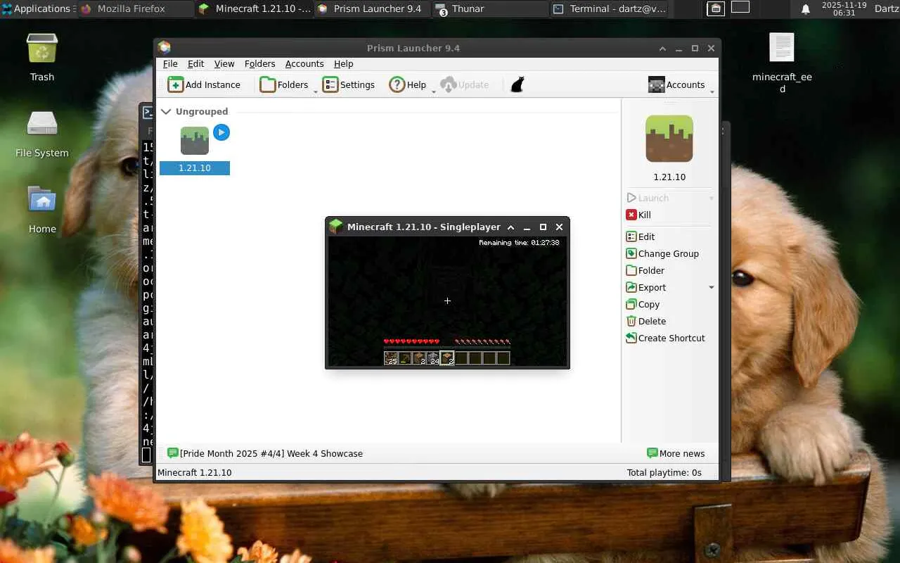Click the notification bell icon

click(806, 8)
